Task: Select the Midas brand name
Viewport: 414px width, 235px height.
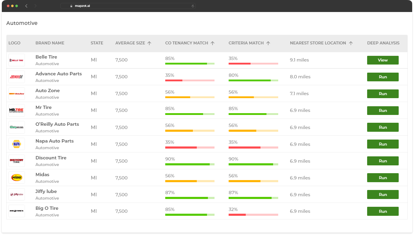Action: click(42, 175)
